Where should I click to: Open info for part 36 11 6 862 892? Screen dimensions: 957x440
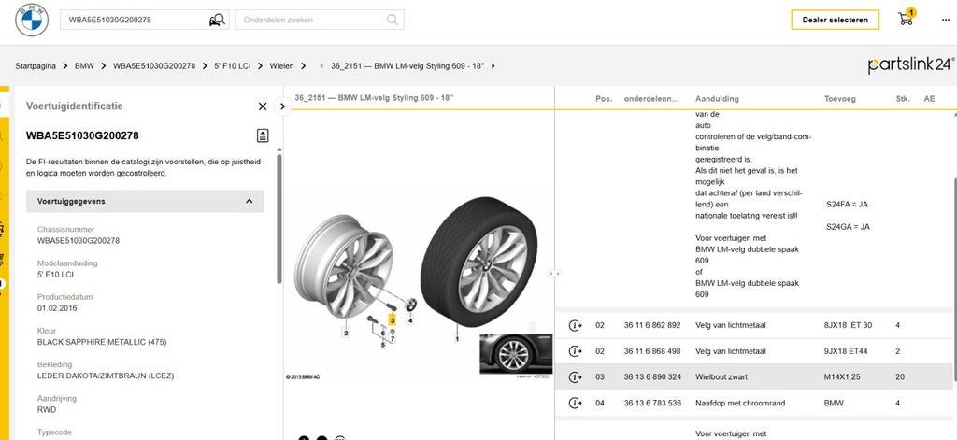coord(575,325)
